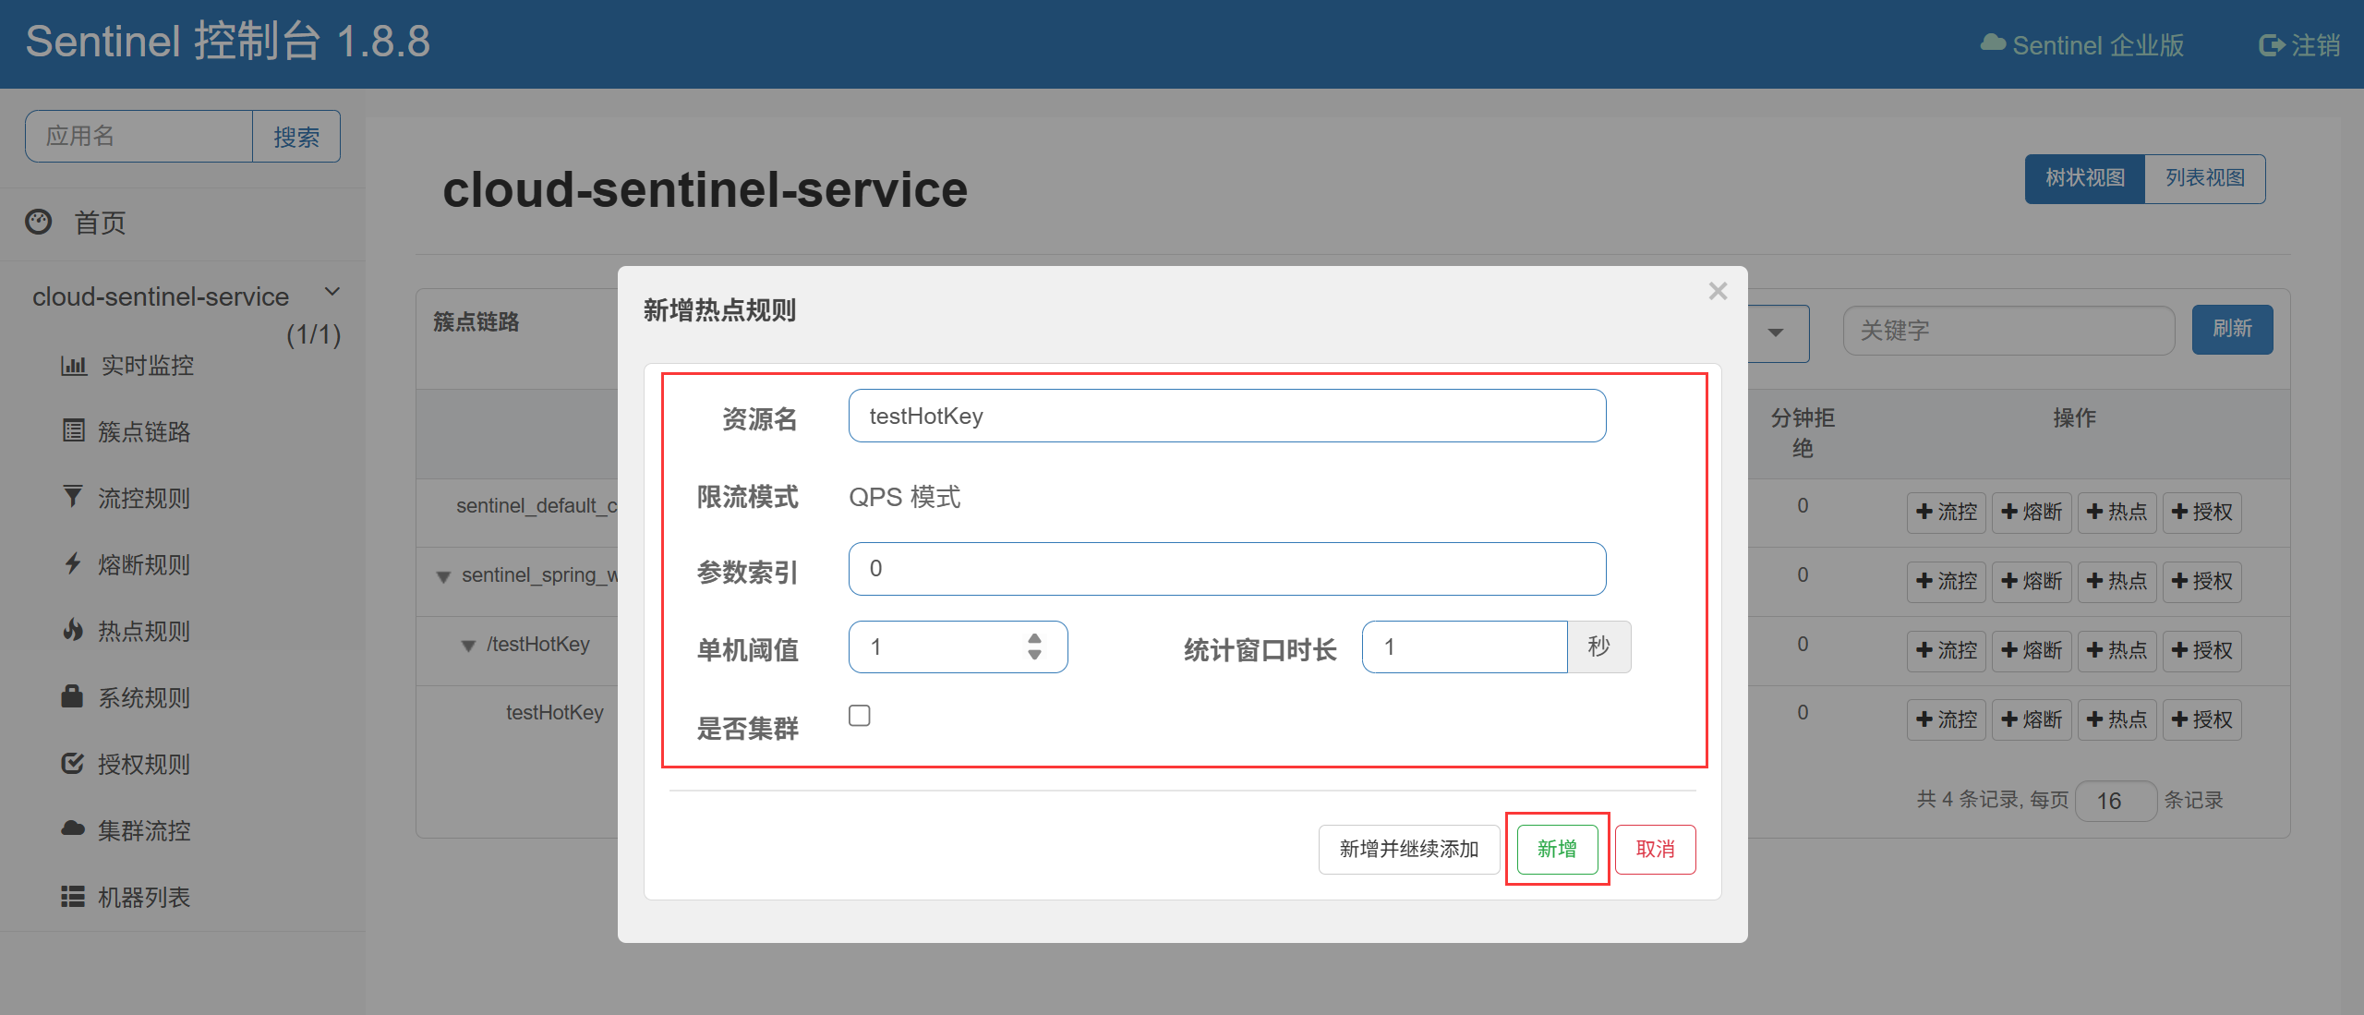Collapse the cloud-sentinel-service sidebar chevron
Image resolution: width=2364 pixels, height=1015 pixels.
[x=332, y=293]
